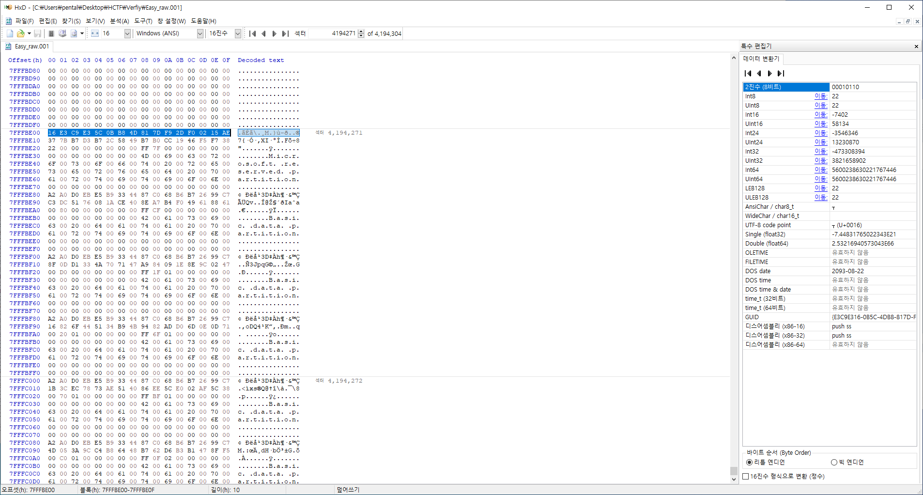Click the Open disk icon in the toolbar

point(62,33)
